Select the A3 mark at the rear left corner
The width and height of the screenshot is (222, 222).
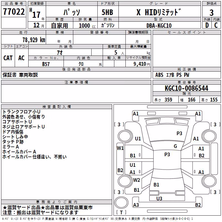136,205
